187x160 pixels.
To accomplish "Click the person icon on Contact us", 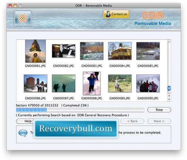I will (108, 14).
